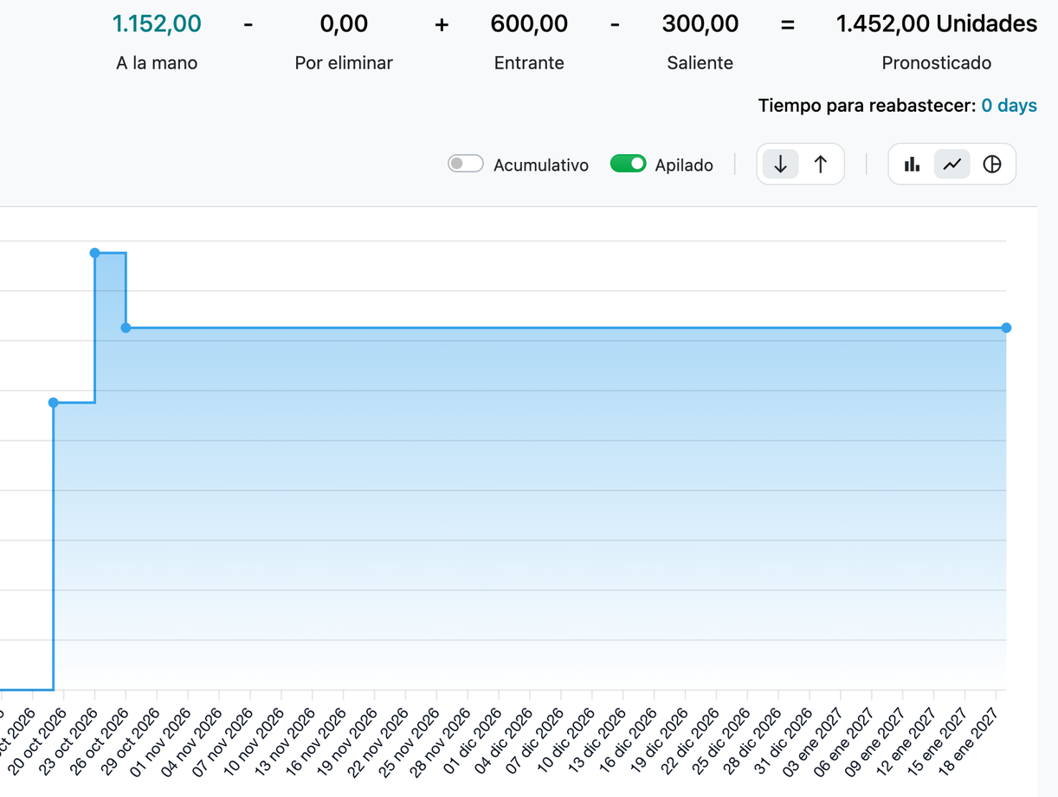
Task: Click the Saliente value 300,00
Action: click(700, 24)
